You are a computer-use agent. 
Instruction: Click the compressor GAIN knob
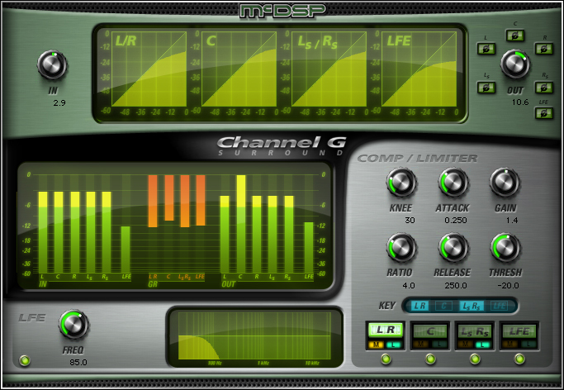[x=505, y=183]
